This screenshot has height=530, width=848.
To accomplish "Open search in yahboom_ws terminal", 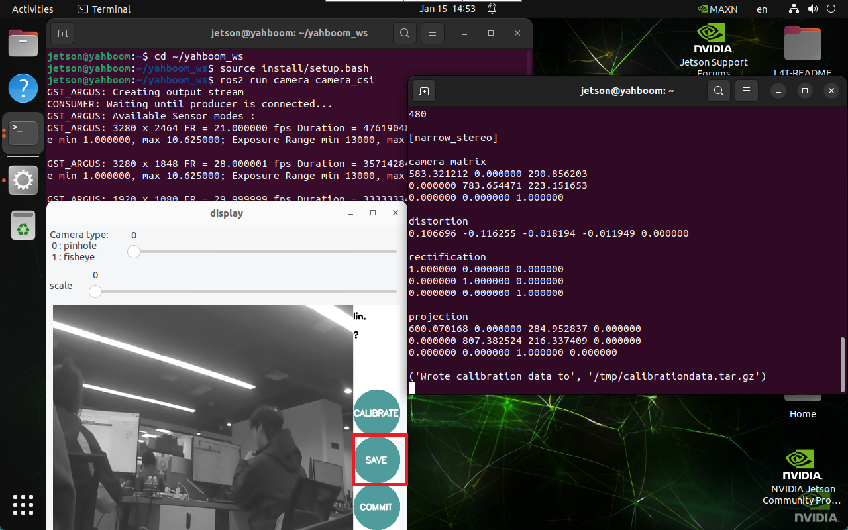I will (x=405, y=33).
